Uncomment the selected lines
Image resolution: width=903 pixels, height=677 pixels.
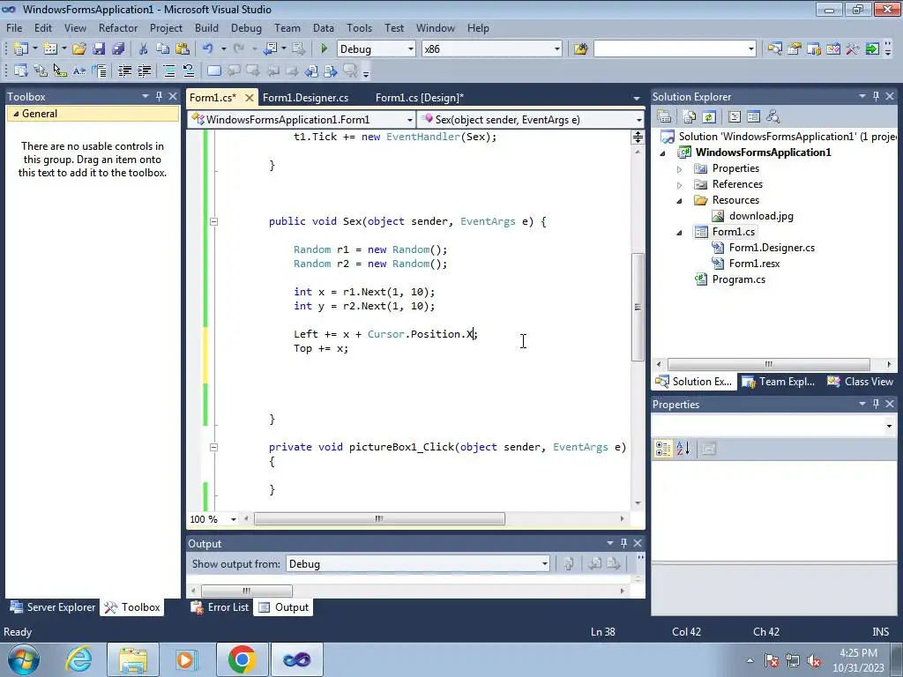point(189,71)
